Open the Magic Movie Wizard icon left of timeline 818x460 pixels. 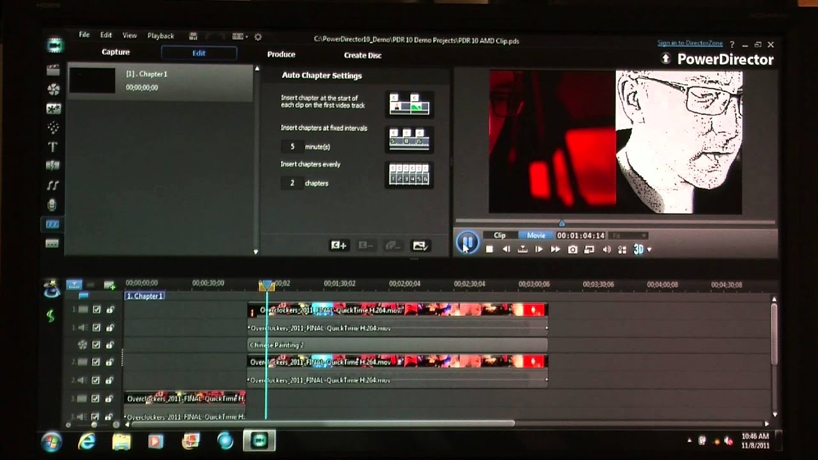point(51,290)
